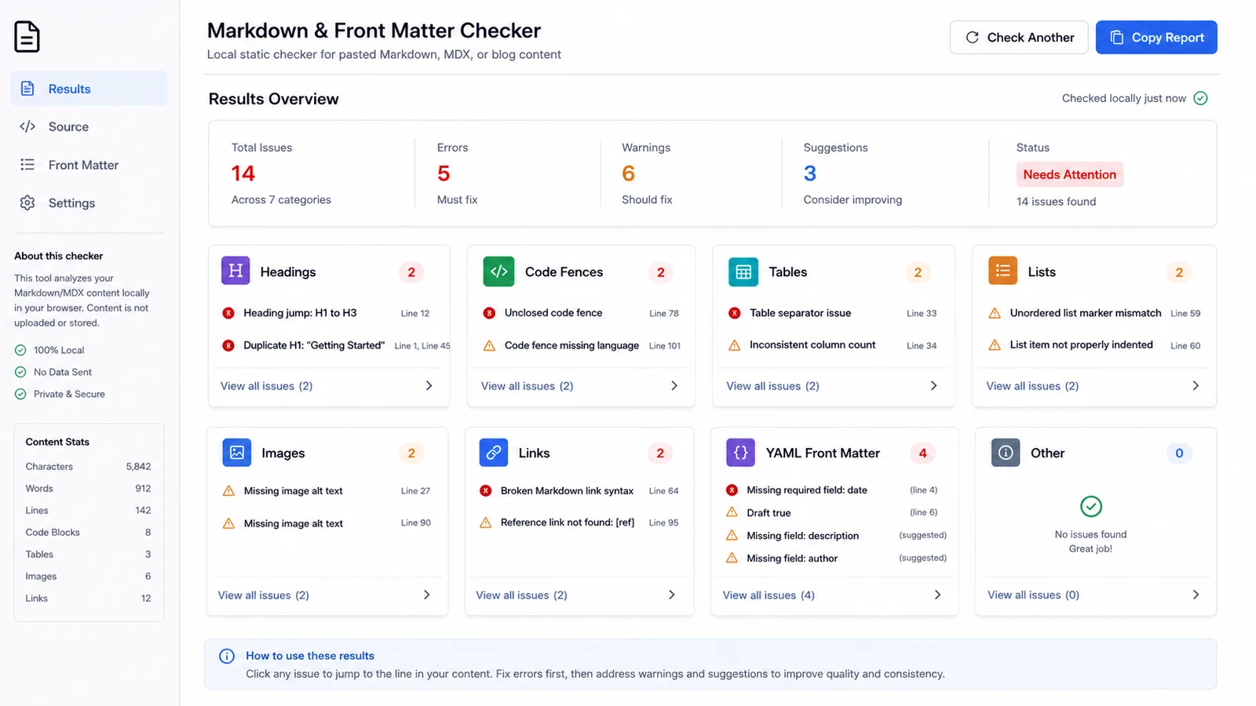Click the check icon beside 100% Local
Viewport: 1256px width, 706px height.
20,350
